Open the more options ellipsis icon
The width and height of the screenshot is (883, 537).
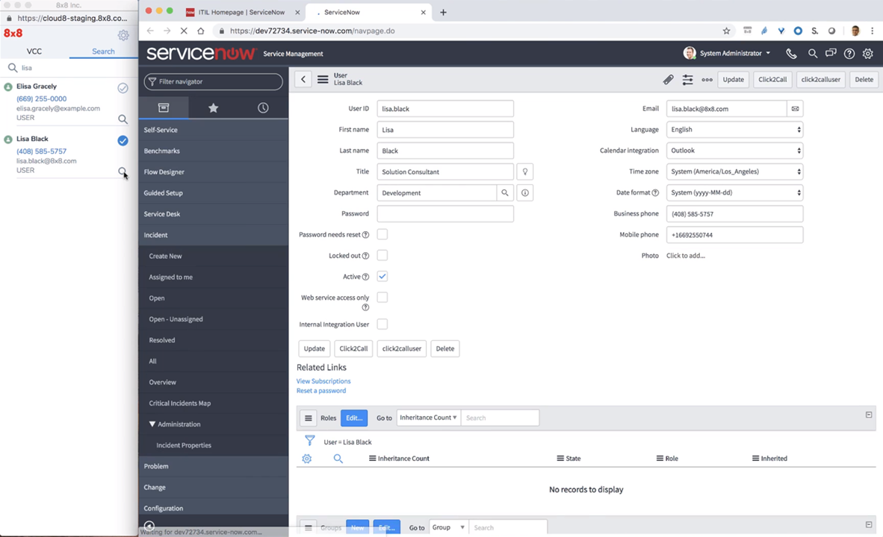[x=707, y=80]
